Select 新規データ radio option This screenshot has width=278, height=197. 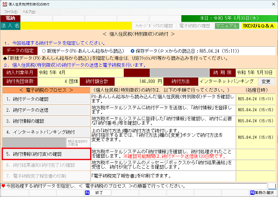pyautogui.click(x=43, y=51)
